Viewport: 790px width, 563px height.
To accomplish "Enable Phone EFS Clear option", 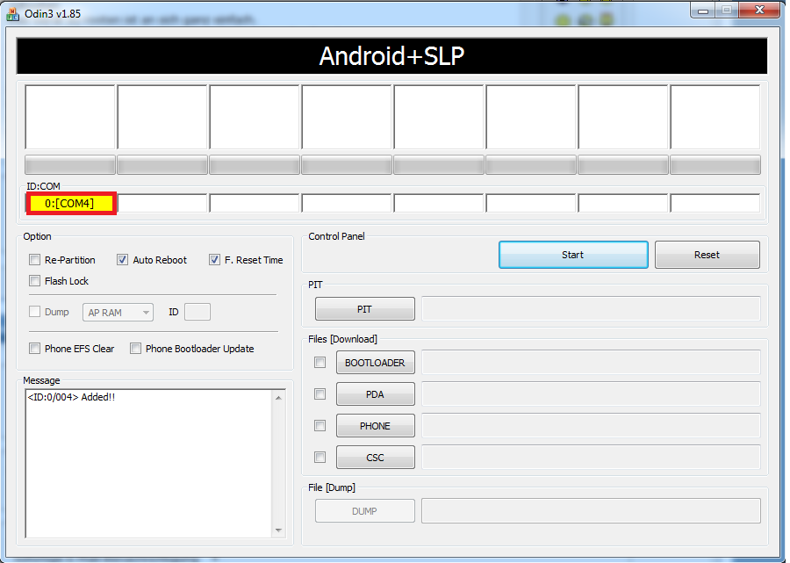I will (x=35, y=349).
